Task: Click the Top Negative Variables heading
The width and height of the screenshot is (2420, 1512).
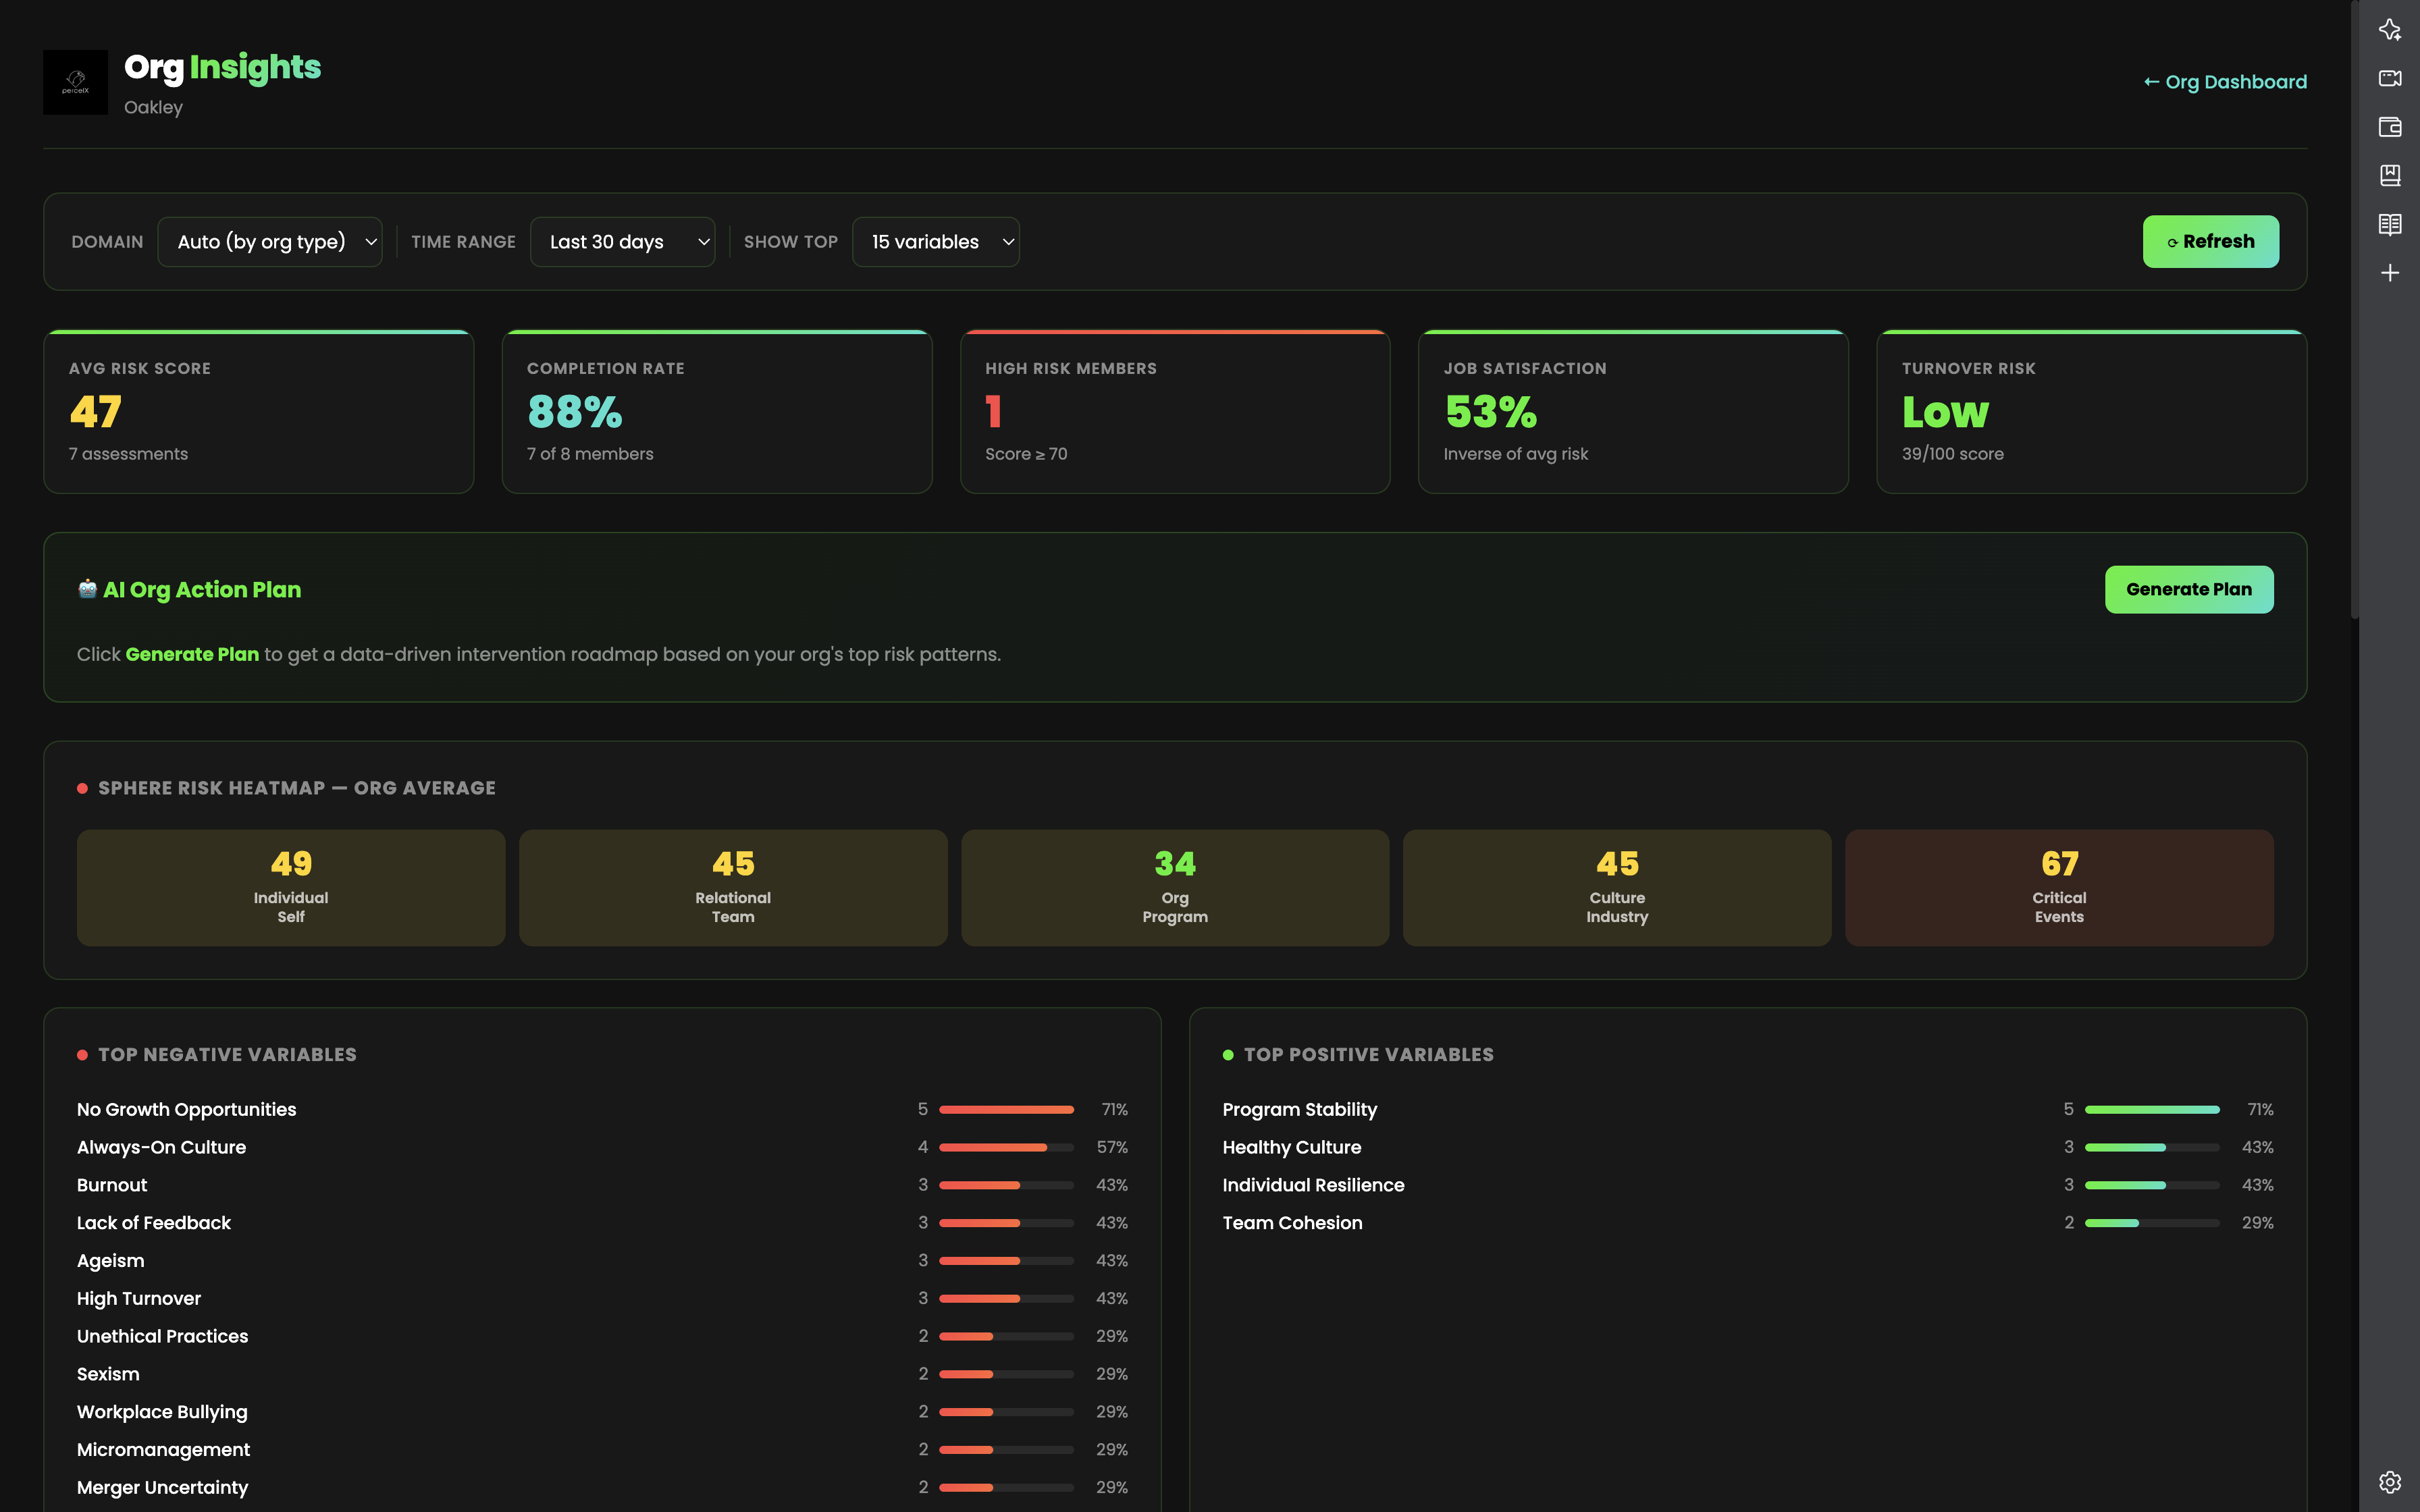Action: coord(227,1055)
